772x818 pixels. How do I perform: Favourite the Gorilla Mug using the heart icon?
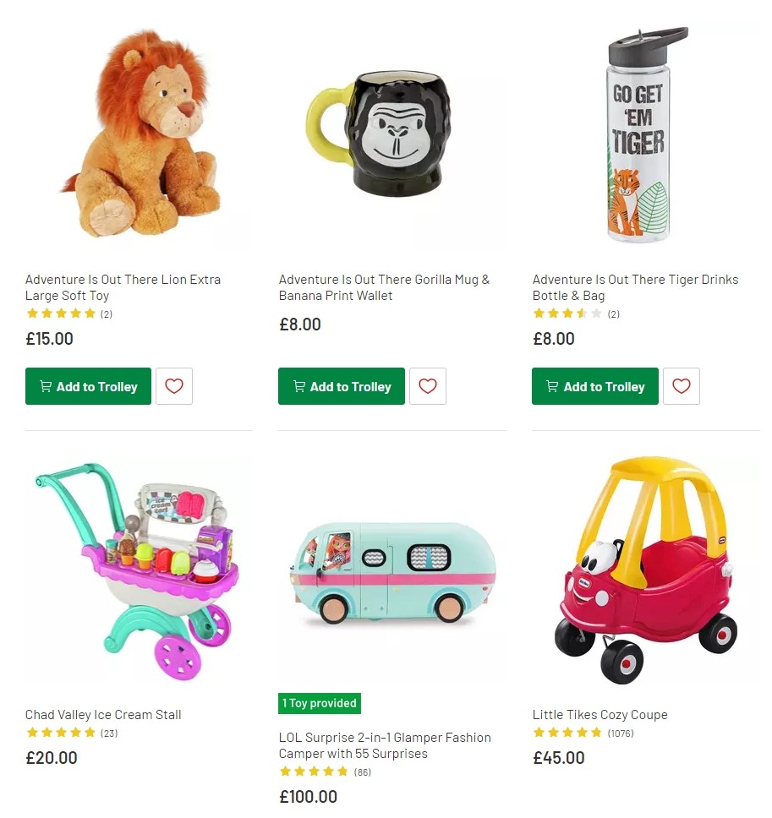pyautogui.click(x=428, y=386)
